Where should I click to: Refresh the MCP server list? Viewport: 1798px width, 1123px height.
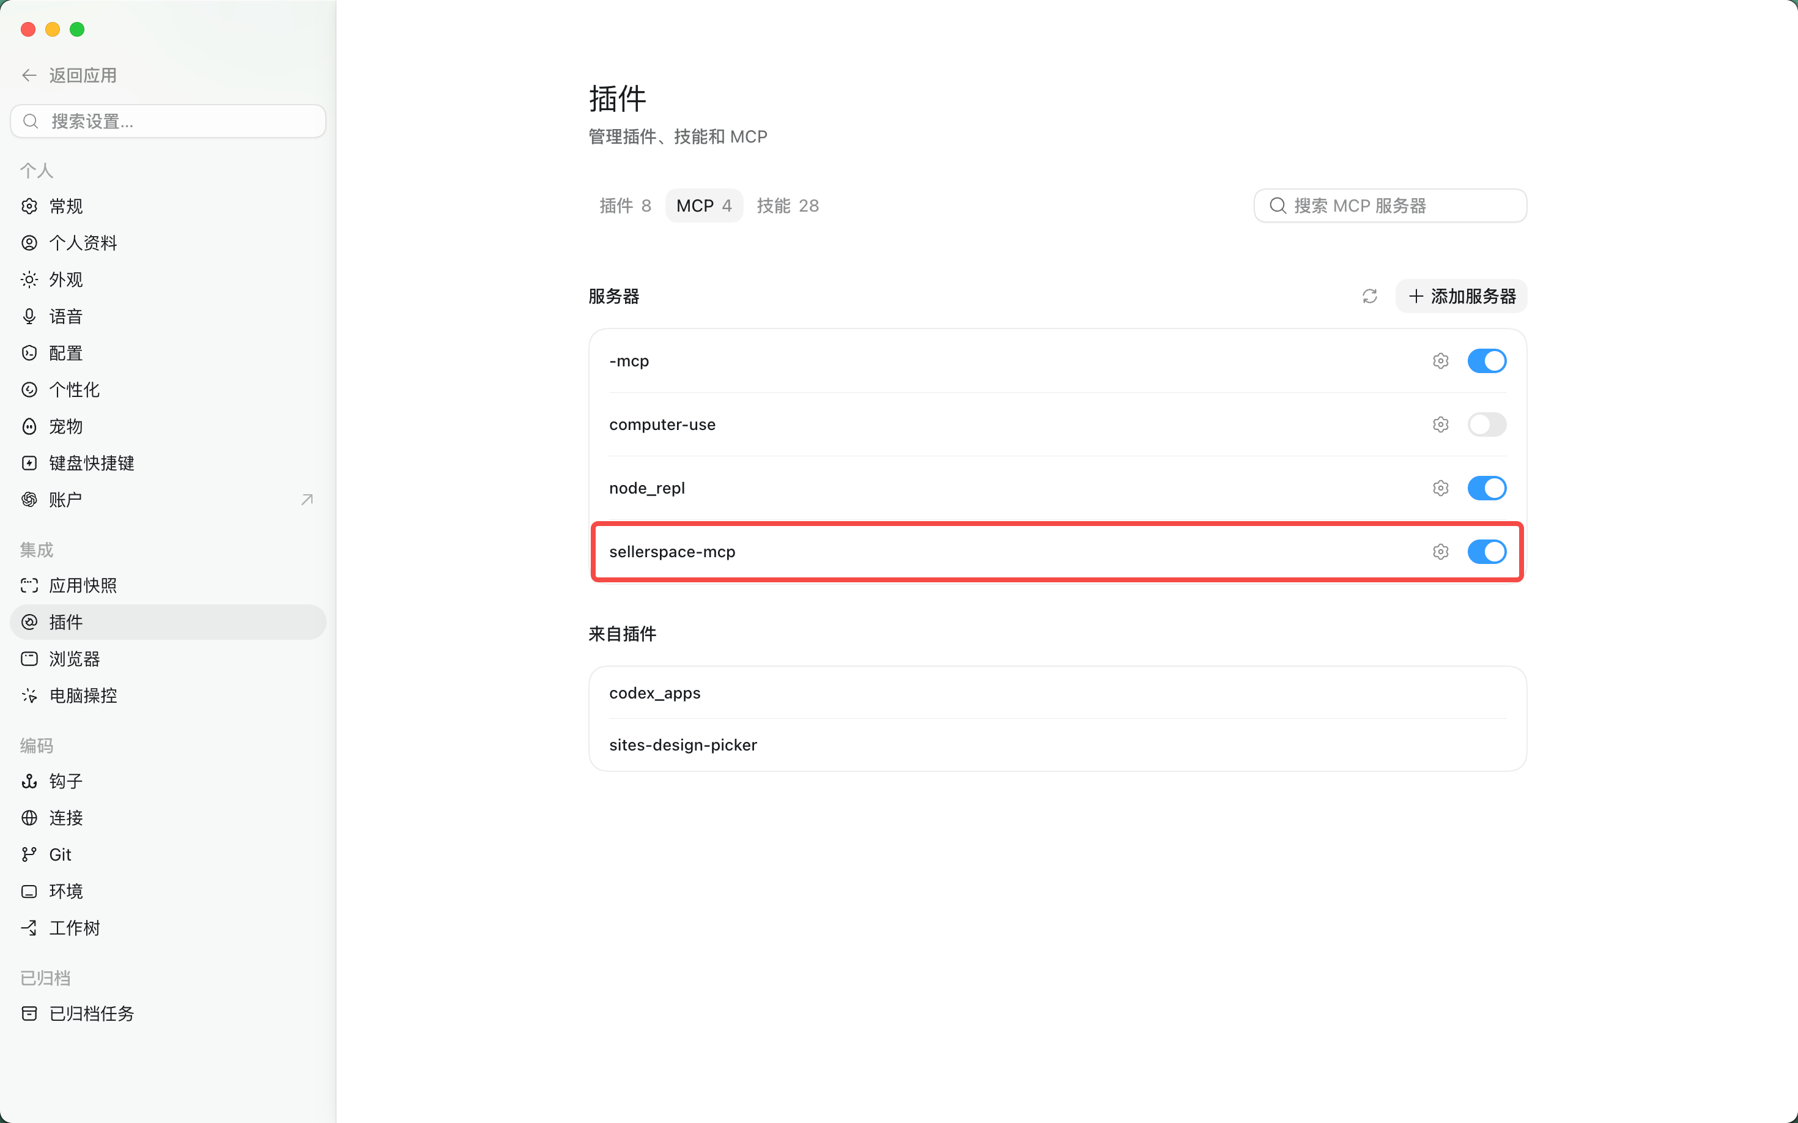coord(1369,296)
